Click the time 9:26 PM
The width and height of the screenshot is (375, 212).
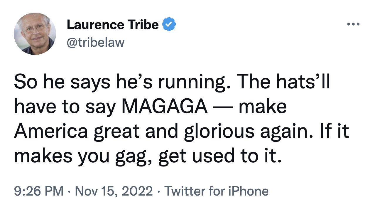point(38,191)
